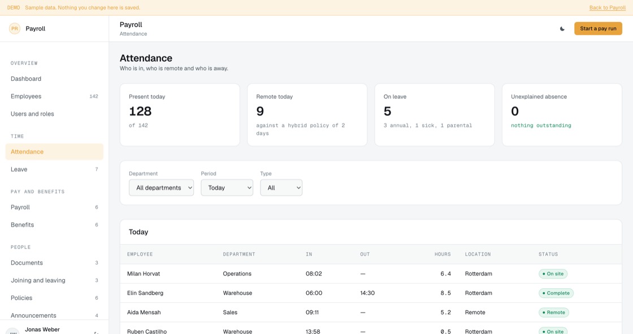
Task: Click the 08:02 in time for Milan Horvat
Action: [314, 274]
